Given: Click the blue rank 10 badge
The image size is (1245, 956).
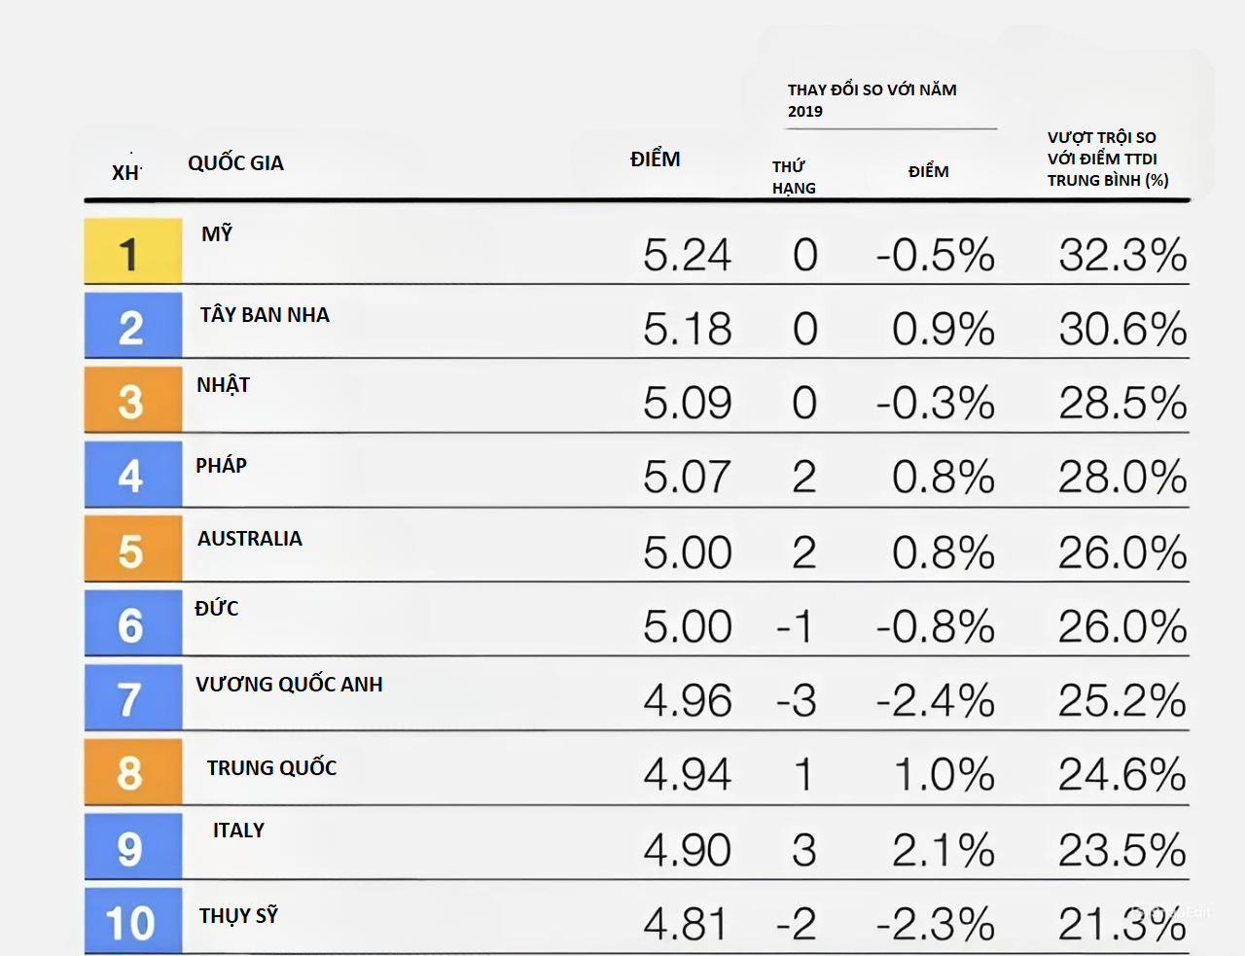Looking at the screenshot, I should pyautogui.click(x=132, y=921).
